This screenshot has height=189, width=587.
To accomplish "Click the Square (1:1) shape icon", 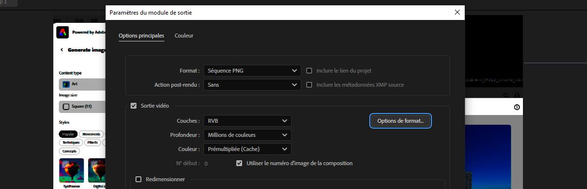I will [x=66, y=106].
